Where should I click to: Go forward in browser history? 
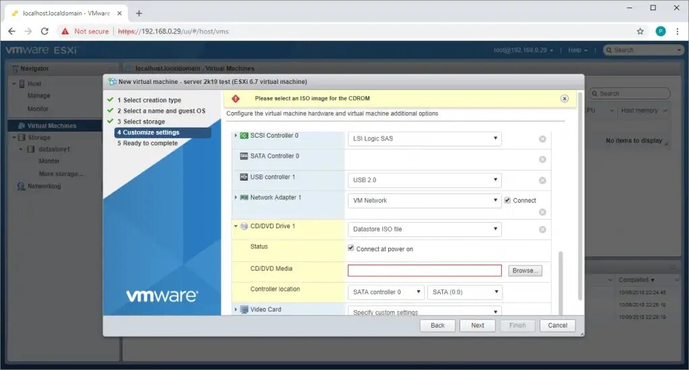tap(28, 31)
